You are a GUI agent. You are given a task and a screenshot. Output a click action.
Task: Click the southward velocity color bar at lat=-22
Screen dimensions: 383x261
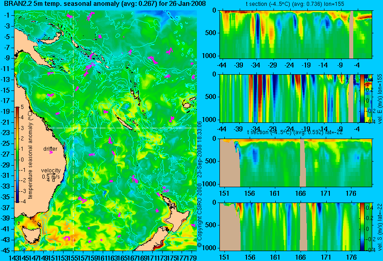[362, 227]
